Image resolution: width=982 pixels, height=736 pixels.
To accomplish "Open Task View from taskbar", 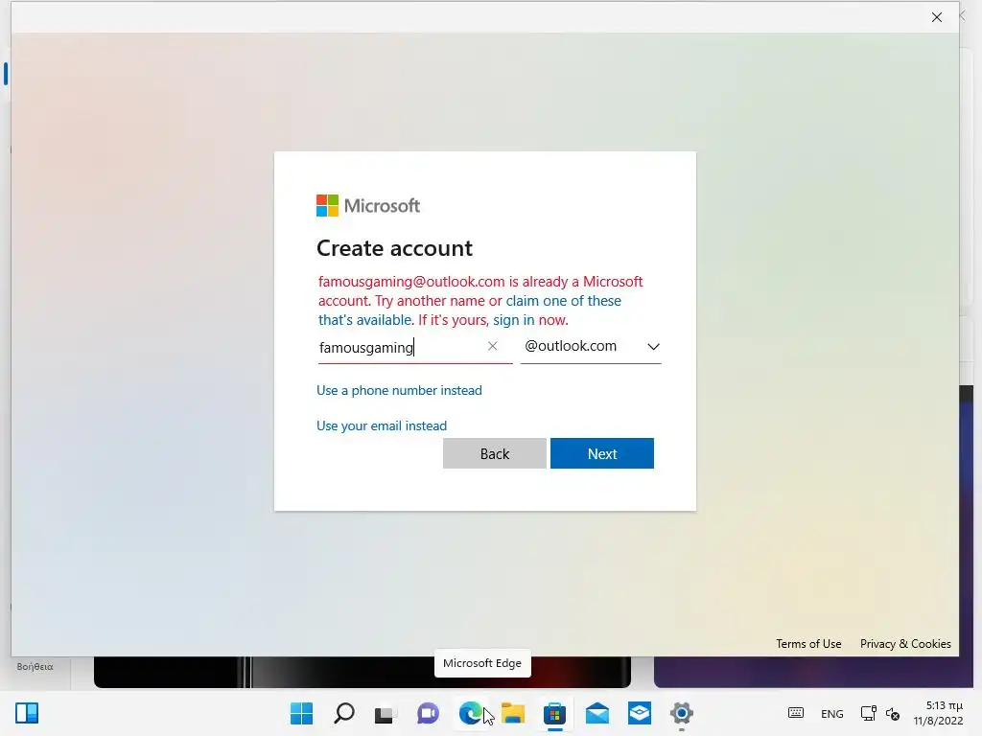I will tap(386, 713).
